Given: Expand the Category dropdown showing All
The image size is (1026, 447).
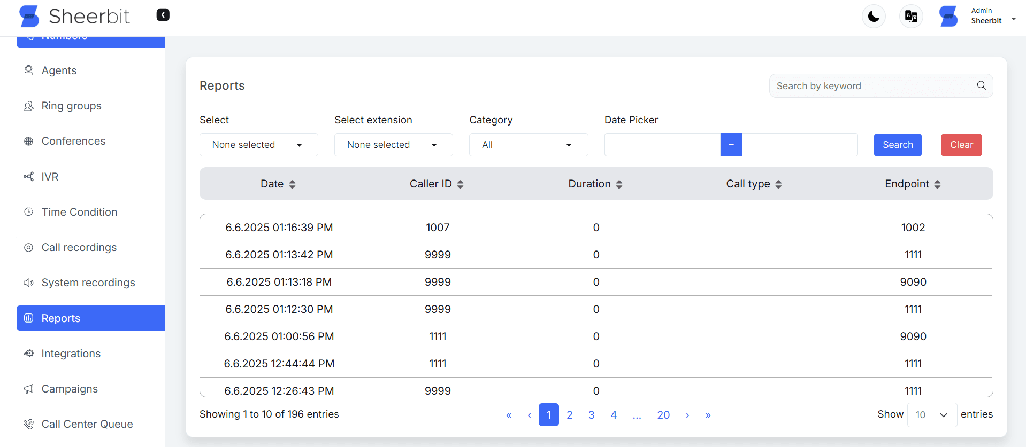Looking at the screenshot, I should (x=528, y=145).
